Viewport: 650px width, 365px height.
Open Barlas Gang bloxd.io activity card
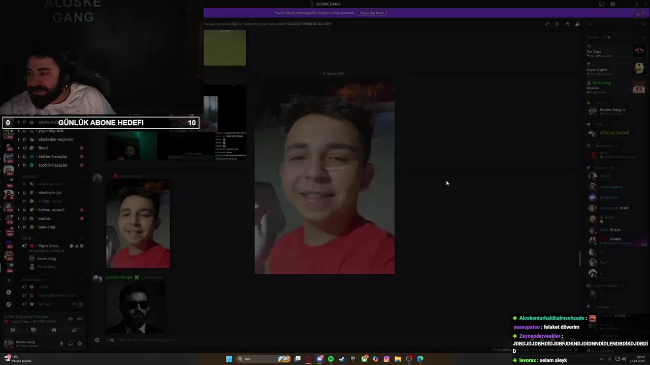[615, 87]
